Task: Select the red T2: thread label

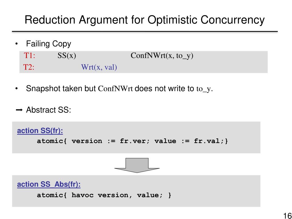Action: 29,67
